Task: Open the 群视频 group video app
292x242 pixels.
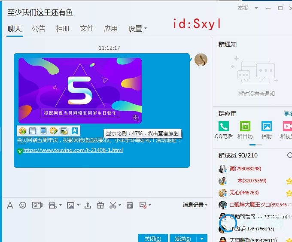Action: click(287, 130)
